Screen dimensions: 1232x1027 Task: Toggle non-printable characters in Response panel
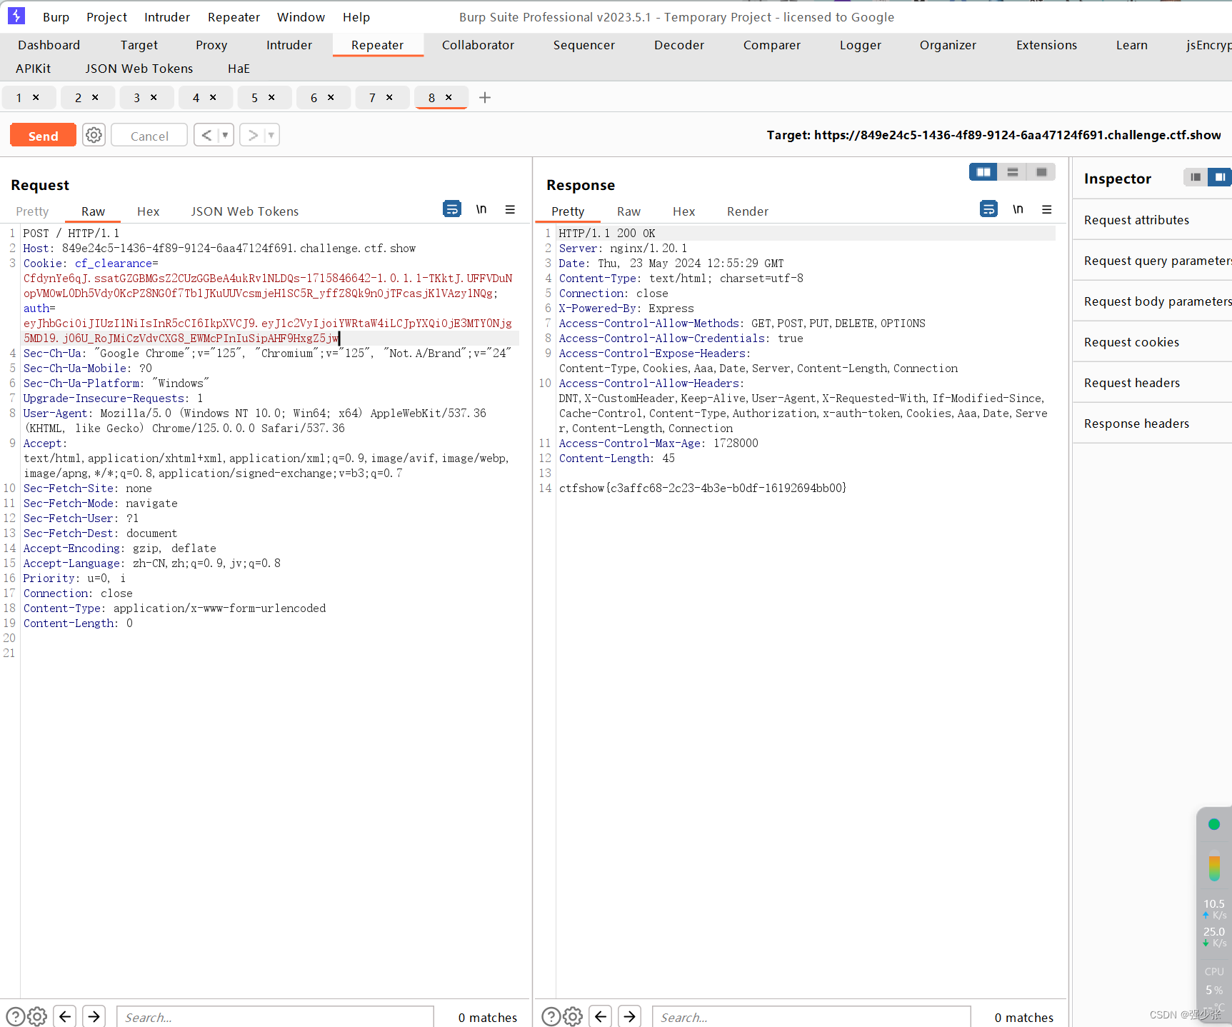tap(1018, 209)
